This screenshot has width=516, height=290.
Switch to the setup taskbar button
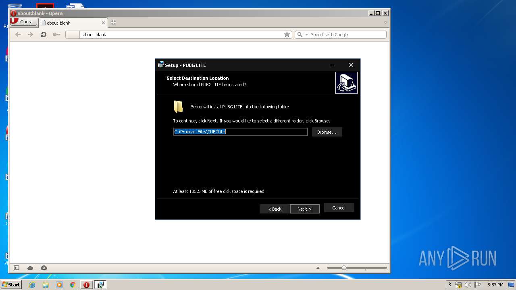[100, 285]
